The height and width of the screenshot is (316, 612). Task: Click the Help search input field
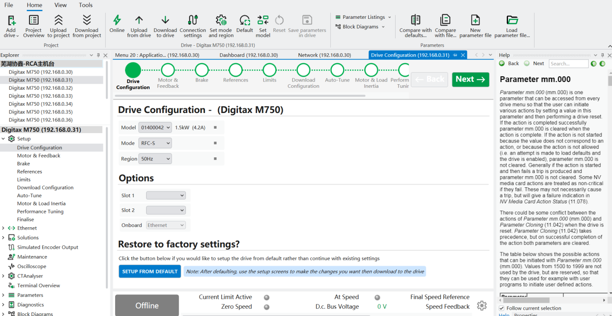click(x=568, y=64)
